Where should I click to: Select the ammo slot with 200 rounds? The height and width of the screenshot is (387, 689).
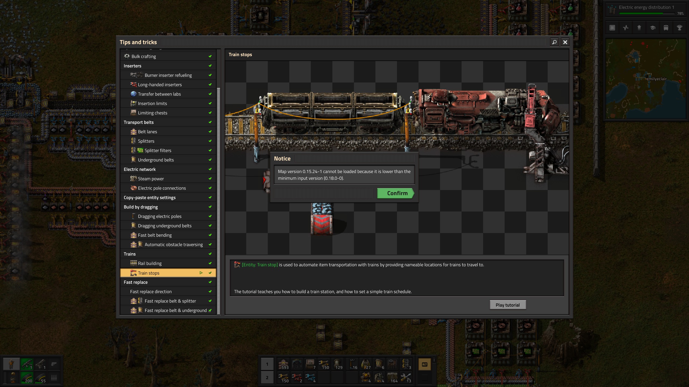coord(27,378)
